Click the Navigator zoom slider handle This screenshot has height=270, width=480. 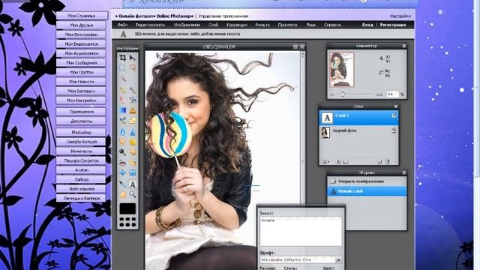click(x=343, y=94)
